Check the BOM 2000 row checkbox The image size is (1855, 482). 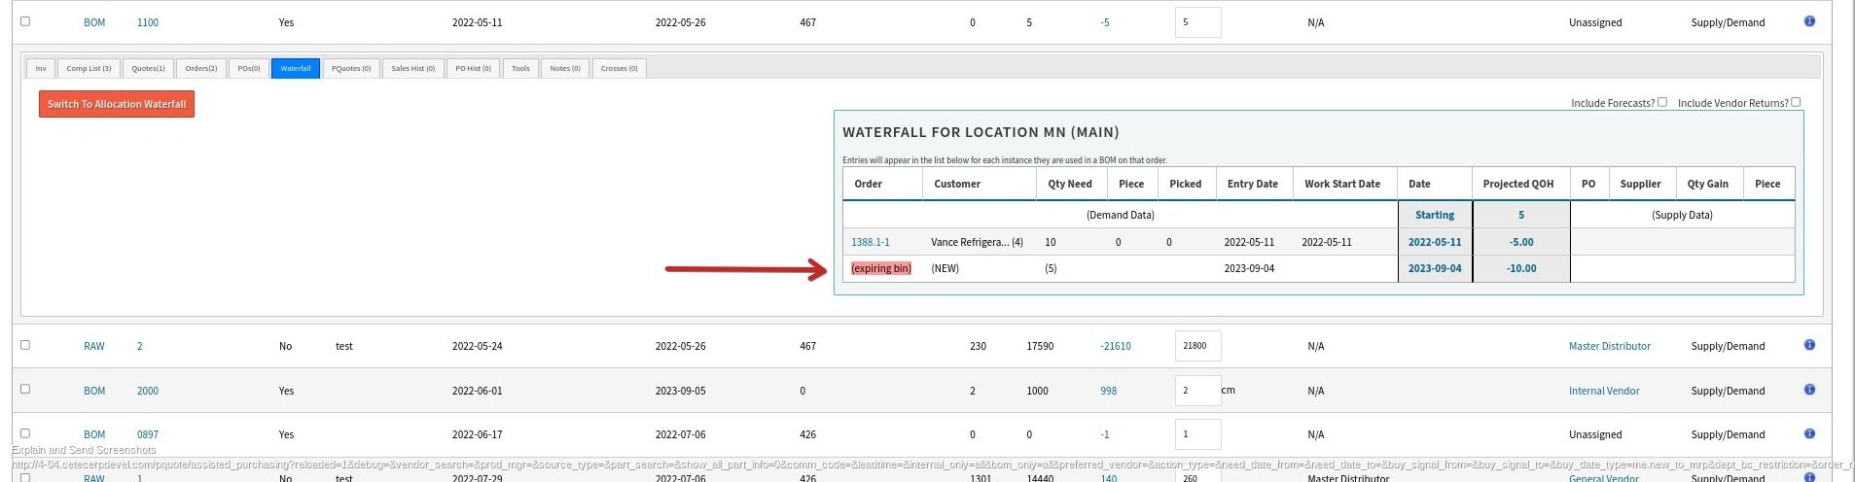coord(25,390)
